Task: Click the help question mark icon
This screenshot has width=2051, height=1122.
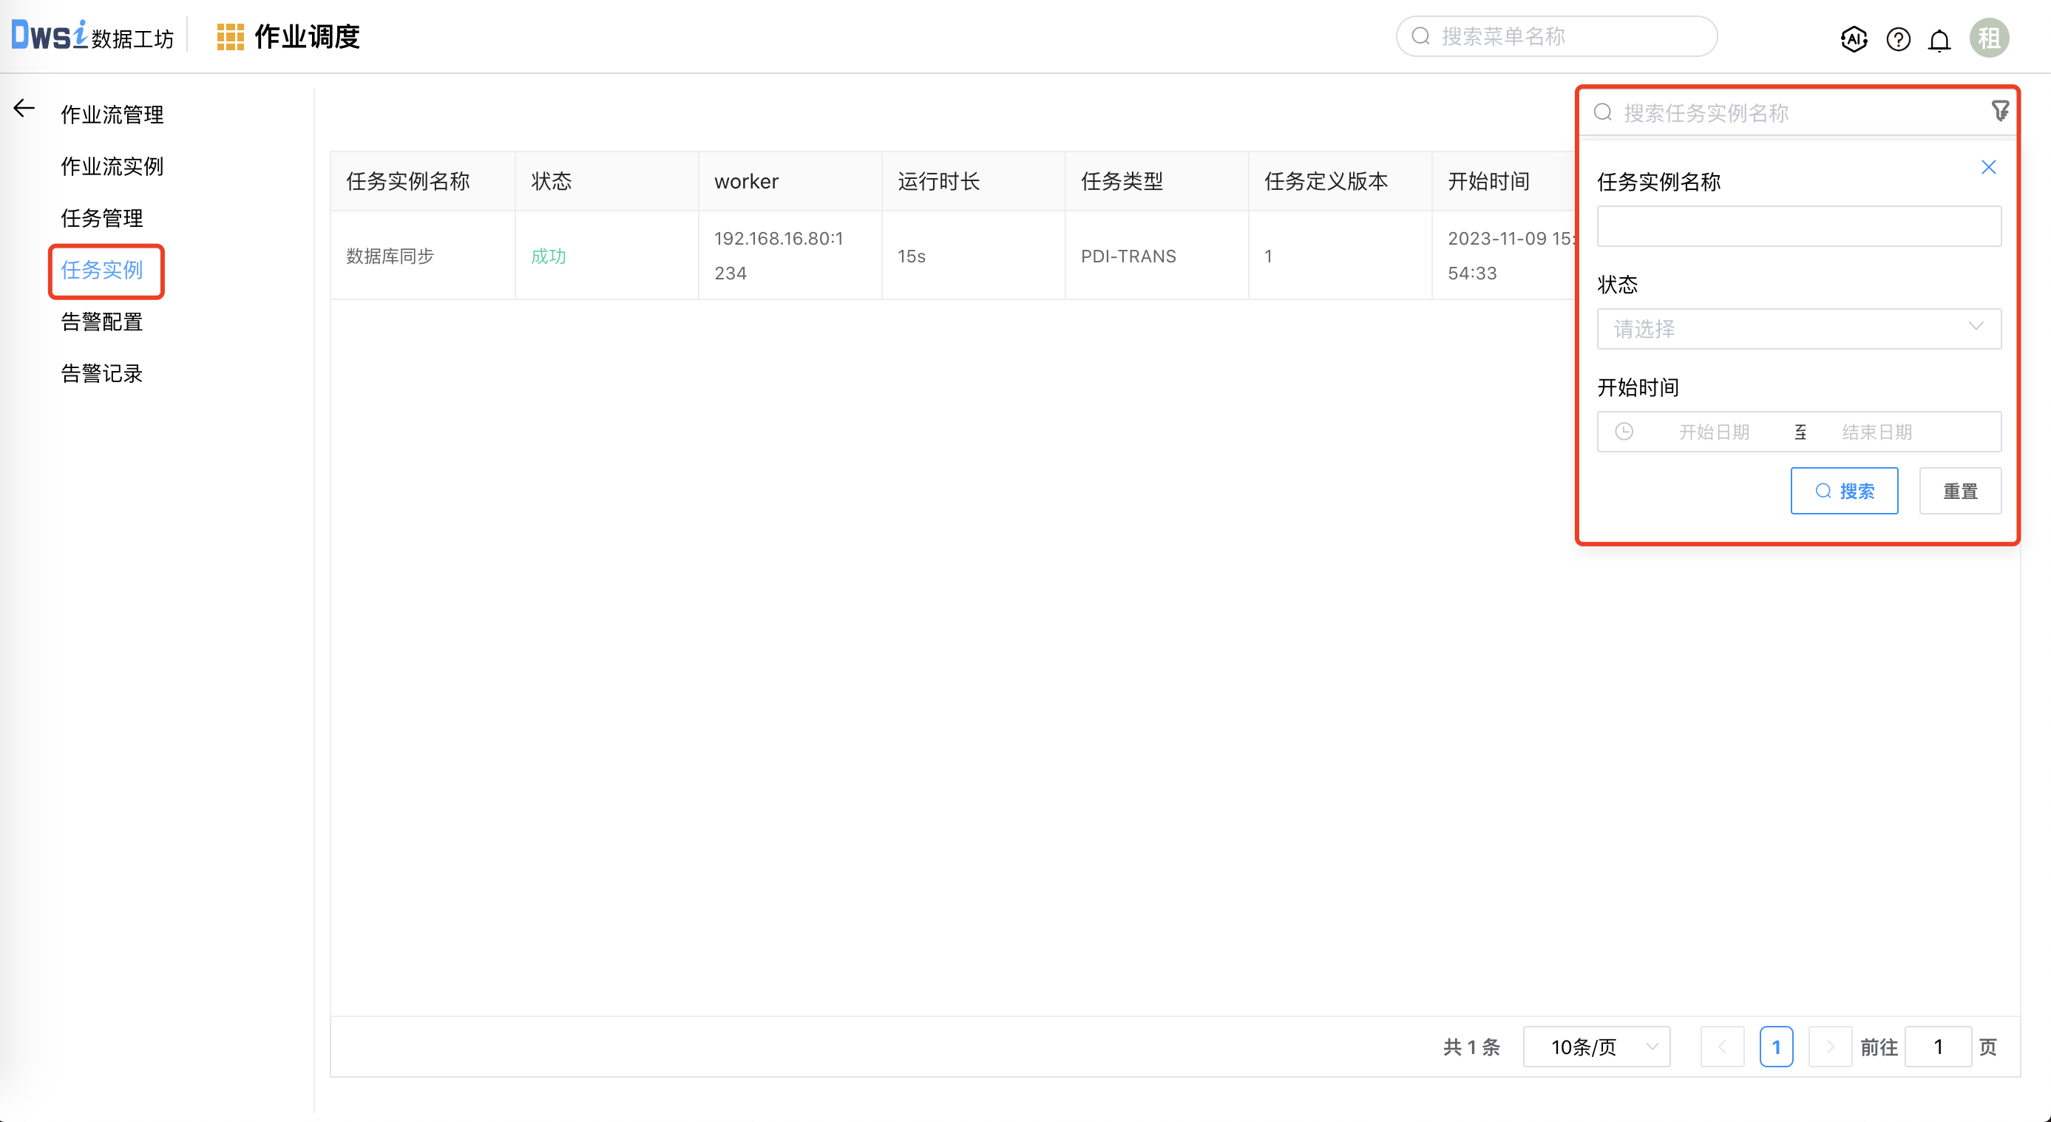Action: click(x=1897, y=39)
